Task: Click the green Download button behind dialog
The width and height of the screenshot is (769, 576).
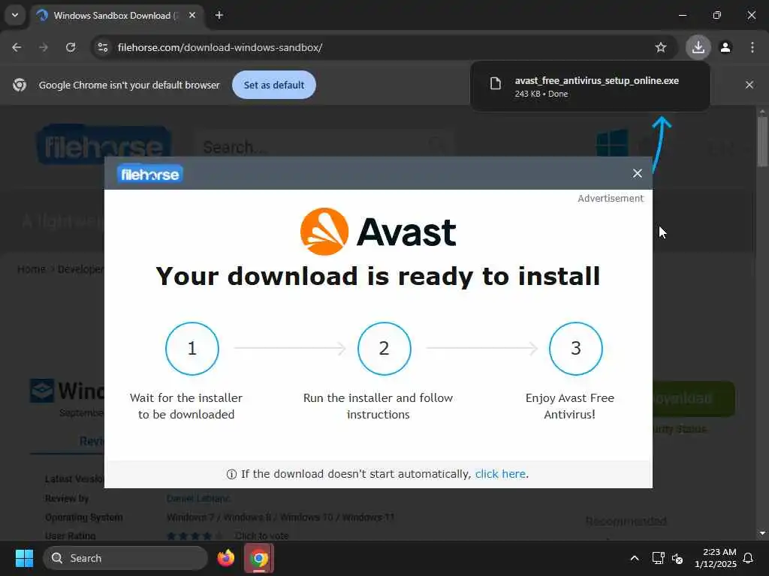Action: tap(693, 399)
